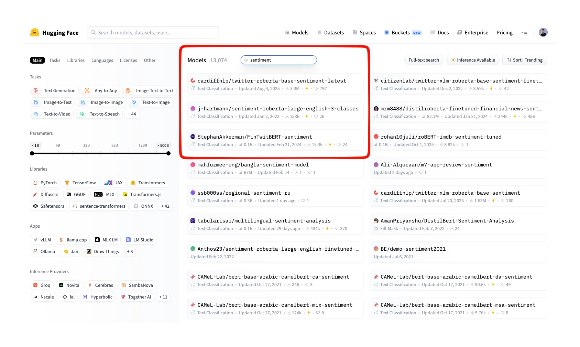Click the right handle of the Parameters slider

pos(168,153)
